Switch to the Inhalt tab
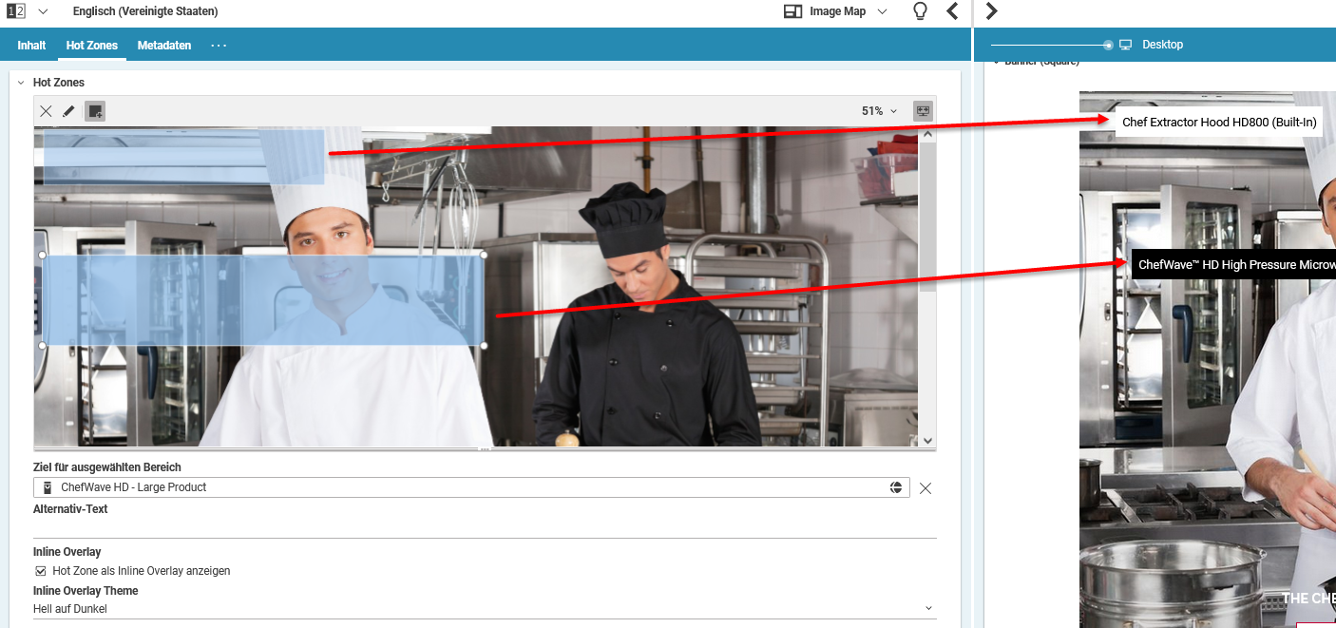 click(x=31, y=46)
